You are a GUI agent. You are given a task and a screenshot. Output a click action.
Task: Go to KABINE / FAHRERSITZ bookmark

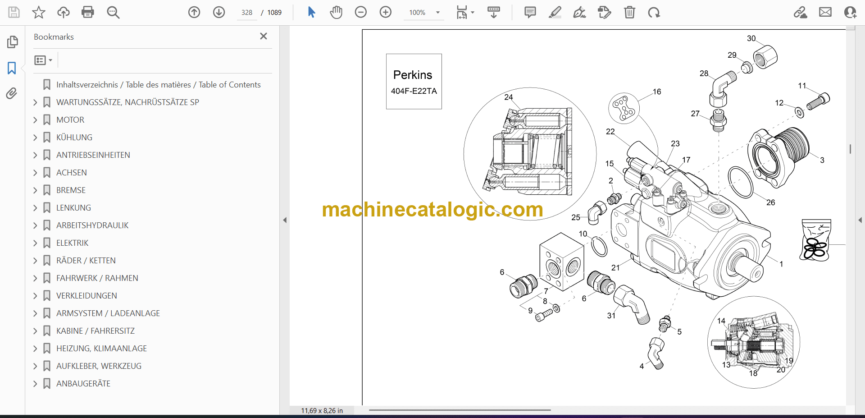[x=95, y=331]
